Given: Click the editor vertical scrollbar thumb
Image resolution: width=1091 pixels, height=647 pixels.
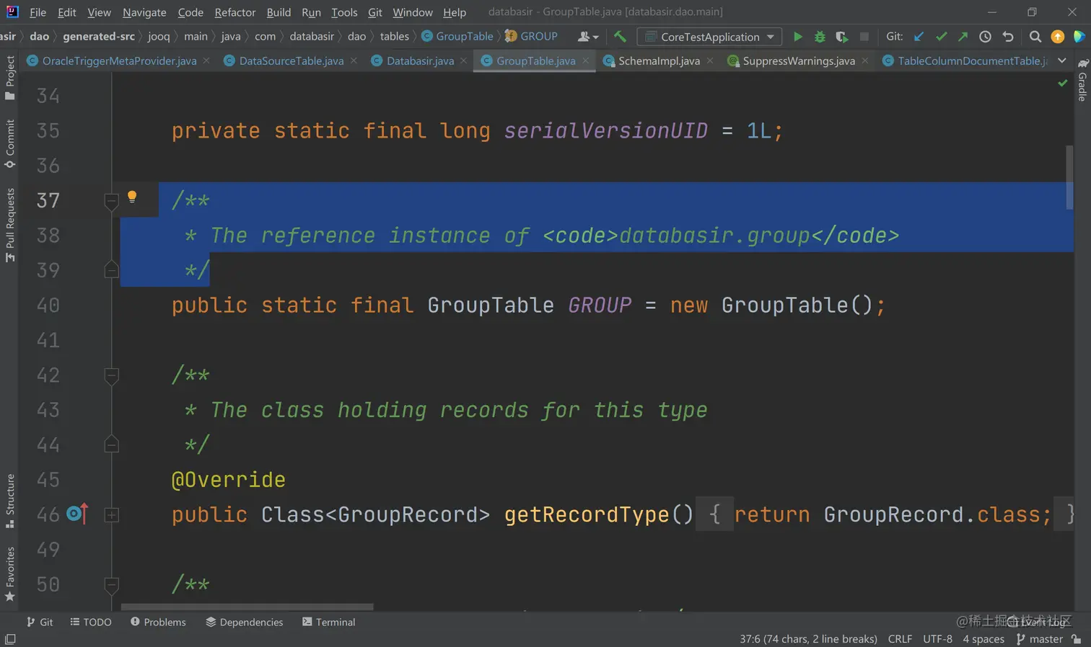Looking at the screenshot, I should (1069, 178).
